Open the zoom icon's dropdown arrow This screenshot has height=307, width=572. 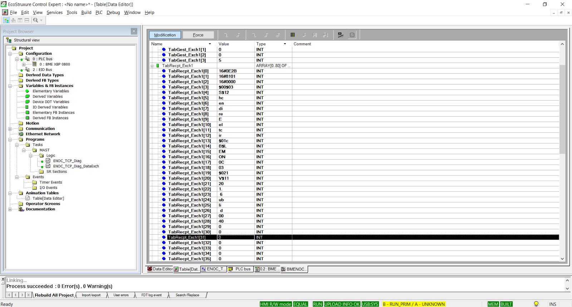click(41, 20)
